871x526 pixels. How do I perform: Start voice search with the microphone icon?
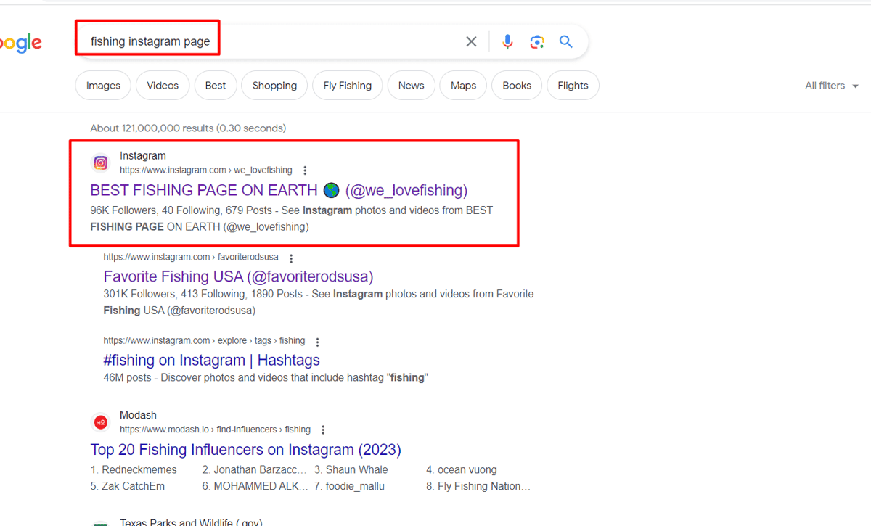pyautogui.click(x=507, y=41)
